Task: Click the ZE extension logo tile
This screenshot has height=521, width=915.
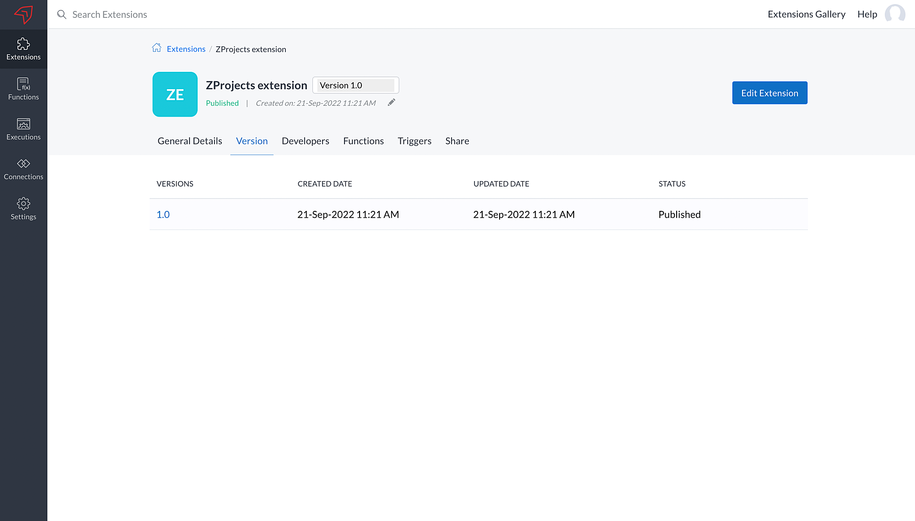Action: [x=175, y=94]
